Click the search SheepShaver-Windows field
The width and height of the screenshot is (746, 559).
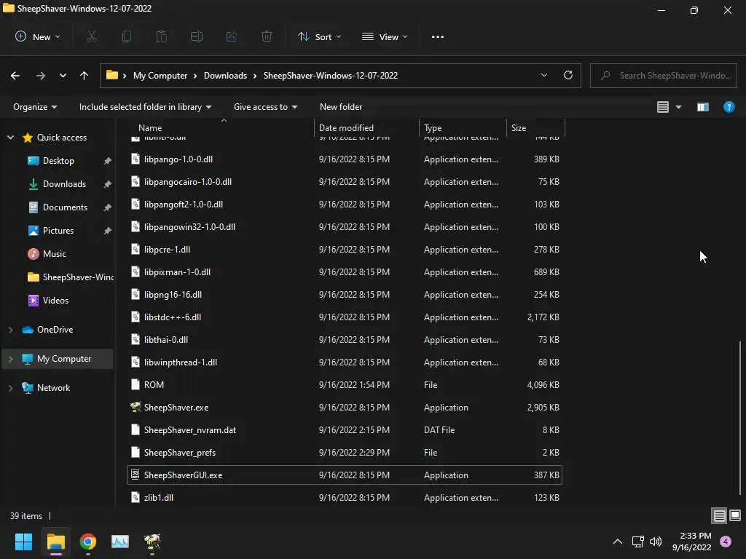[663, 76]
